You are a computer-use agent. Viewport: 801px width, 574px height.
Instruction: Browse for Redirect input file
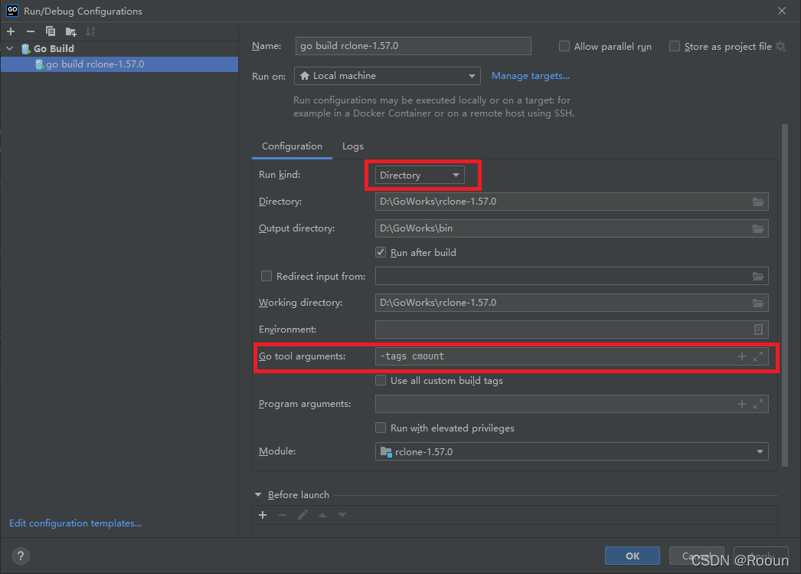(757, 277)
